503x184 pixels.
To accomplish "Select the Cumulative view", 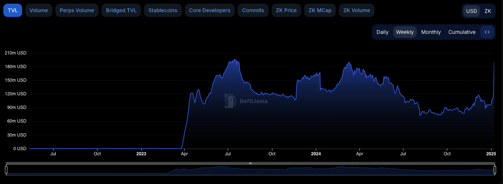I will pyautogui.click(x=462, y=32).
